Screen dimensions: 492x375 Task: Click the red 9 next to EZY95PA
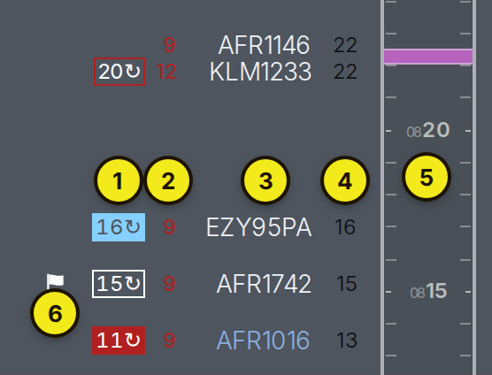[x=169, y=227]
